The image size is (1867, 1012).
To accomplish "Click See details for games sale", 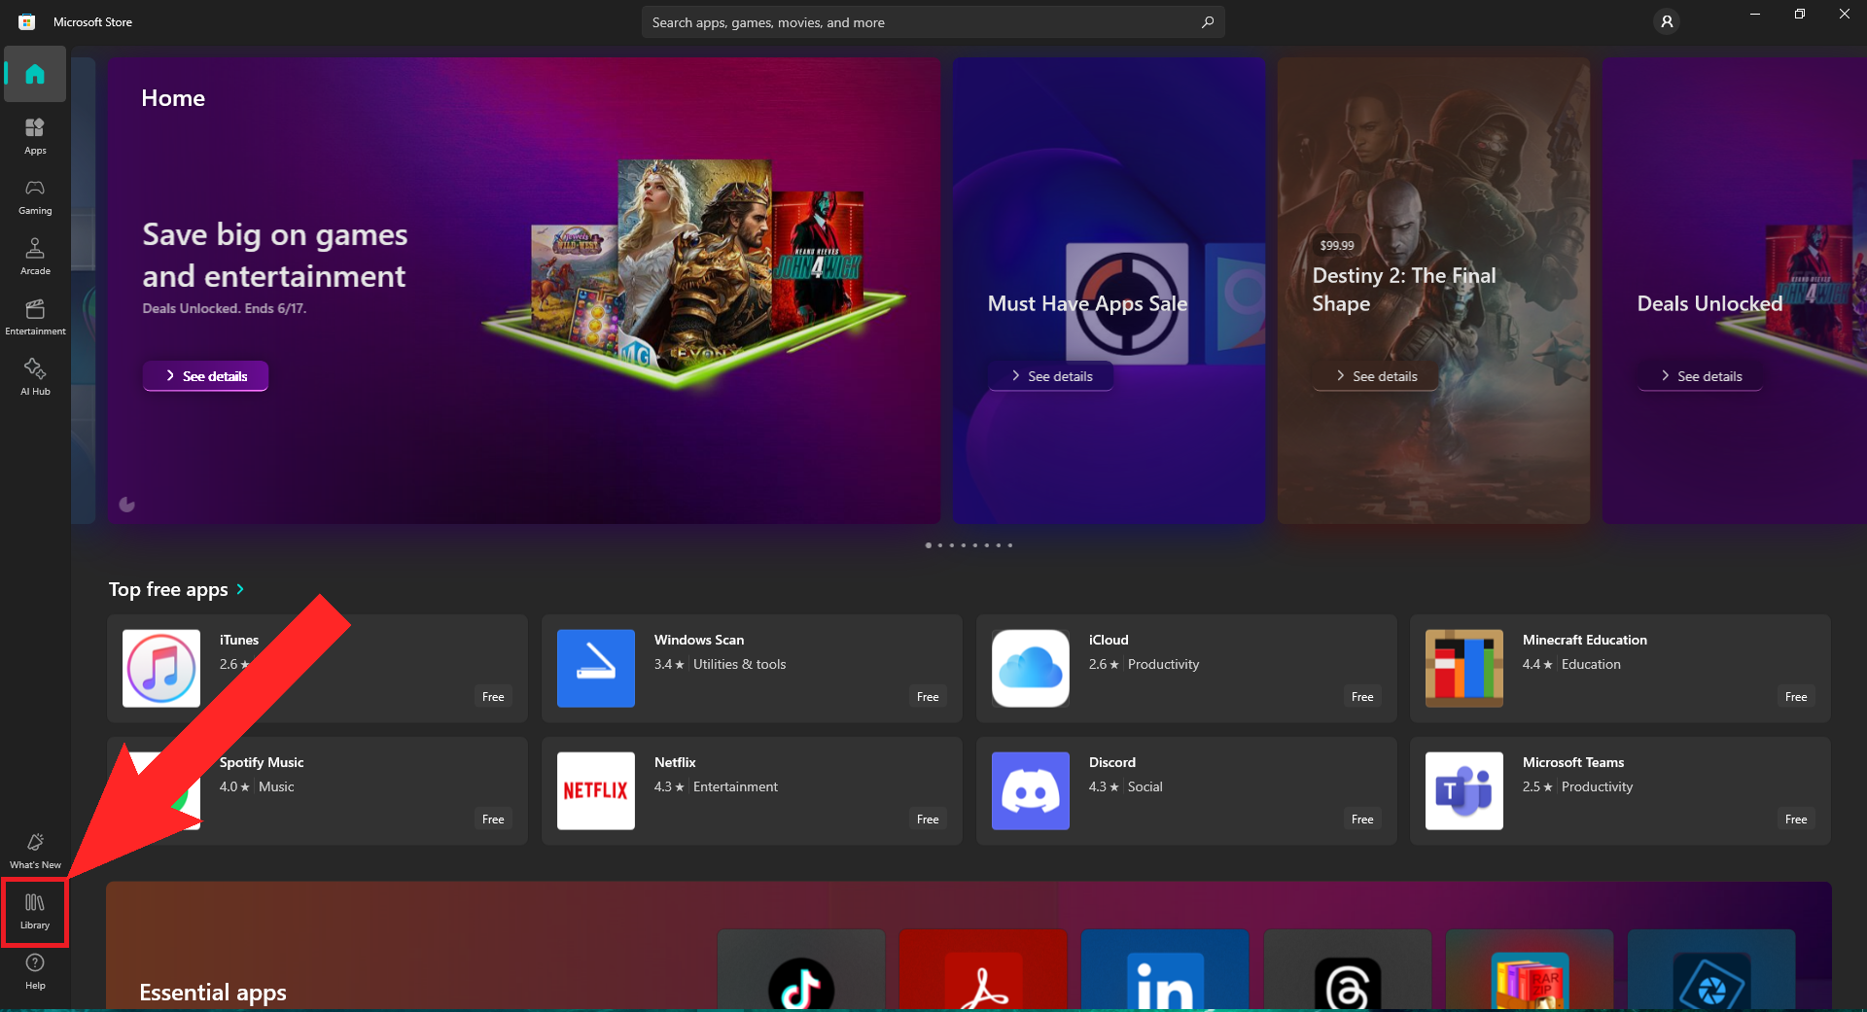I will coord(205,376).
